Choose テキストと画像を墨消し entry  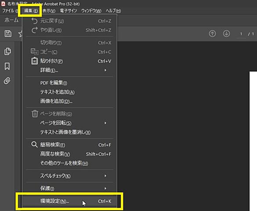click(69, 132)
